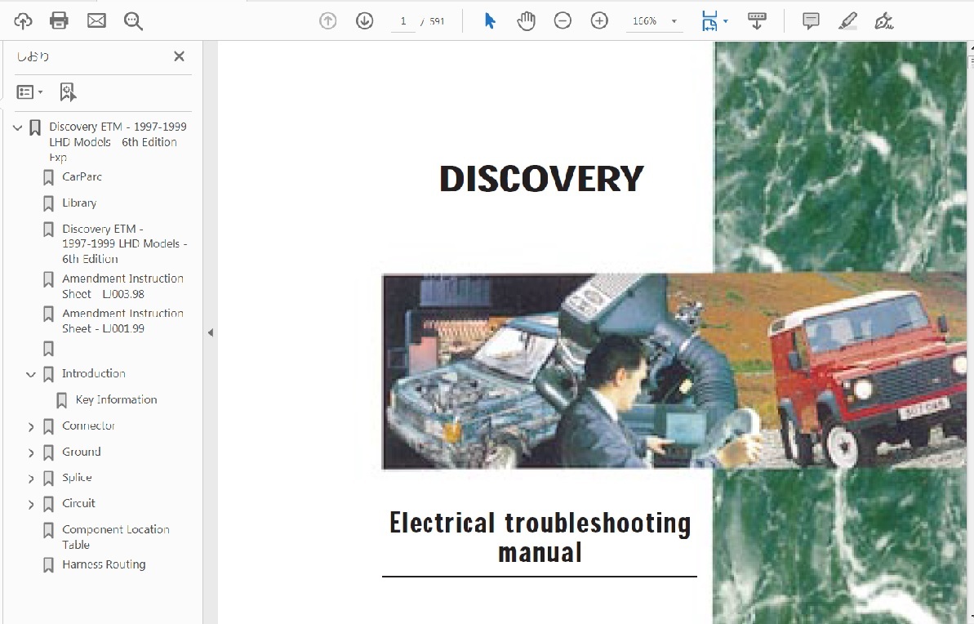Image resolution: width=974 pixels, height=624 pixels.
Task: Expand the Ground bookmark
Action: (30, 453)
